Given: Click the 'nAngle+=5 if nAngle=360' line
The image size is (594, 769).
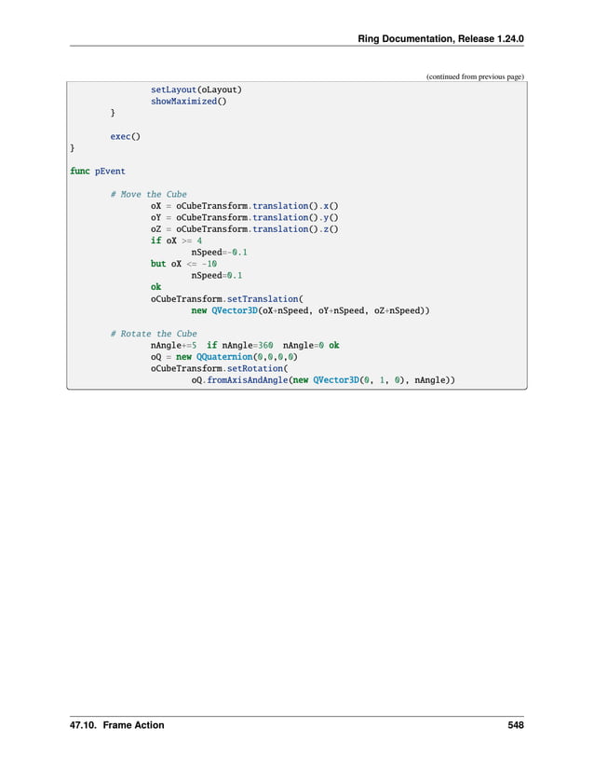Looking at the screenshot, I should click(245, 345).
